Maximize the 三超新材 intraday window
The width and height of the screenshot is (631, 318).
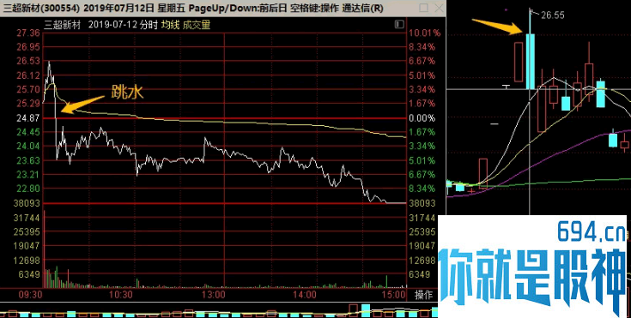point(424,8)
